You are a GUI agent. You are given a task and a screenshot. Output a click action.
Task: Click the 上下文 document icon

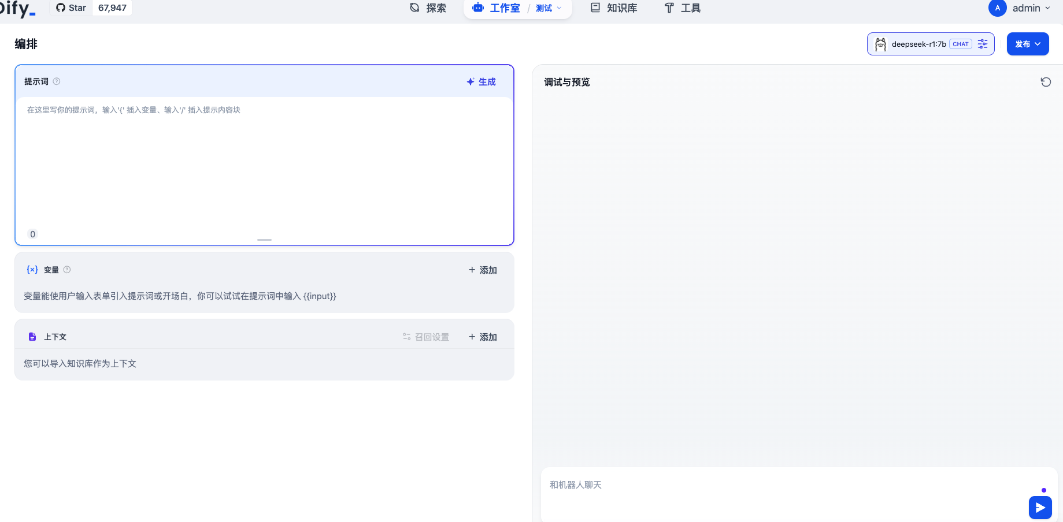tap(32, 336)
